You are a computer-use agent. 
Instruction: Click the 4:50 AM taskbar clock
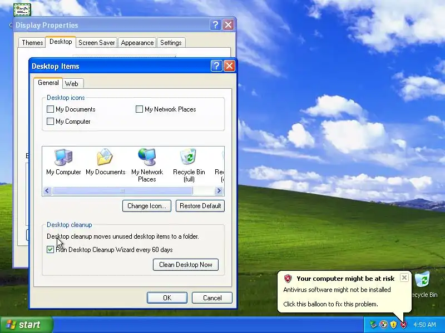tap(424, 325)
